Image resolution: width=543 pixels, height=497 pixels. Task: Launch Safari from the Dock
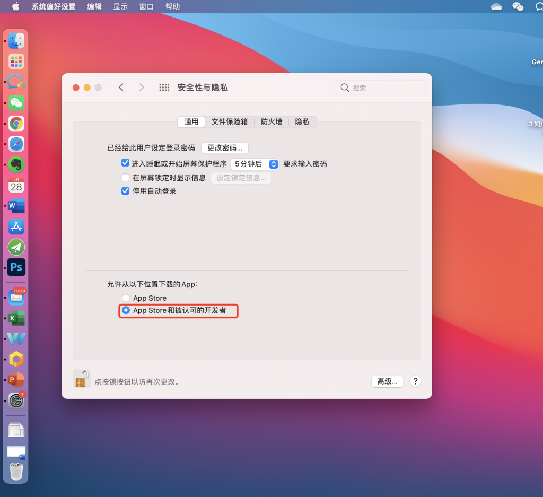(x=16, y=144)
